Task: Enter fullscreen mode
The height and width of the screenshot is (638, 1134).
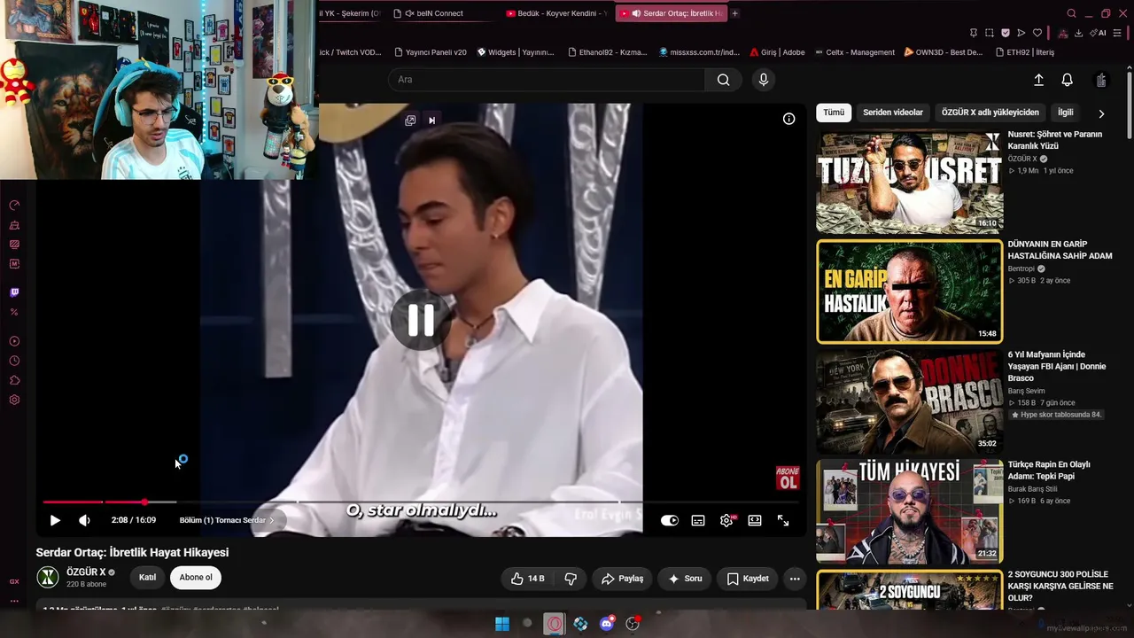Action: pyautogui.click(x=783, y=520)
